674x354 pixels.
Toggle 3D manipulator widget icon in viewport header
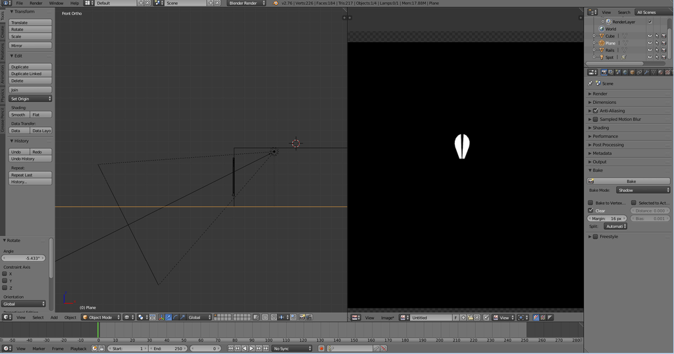click(161, 318)
